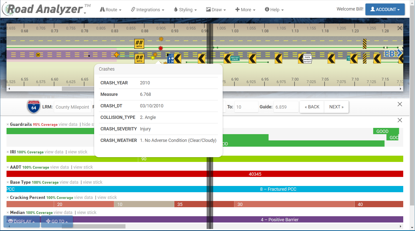The image size is (415, 231).
Task: Click the green Next Exit 9 Miles sign
Action: 235,58
